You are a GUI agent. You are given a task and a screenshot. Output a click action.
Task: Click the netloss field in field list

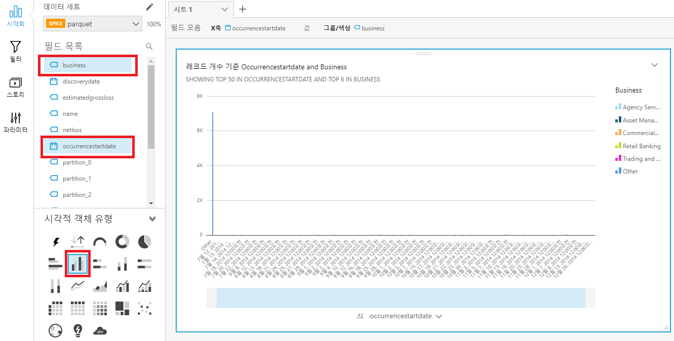72,130
